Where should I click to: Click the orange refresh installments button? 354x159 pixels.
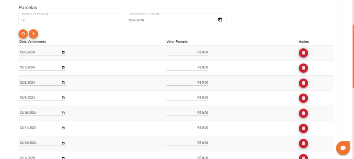pos(23,34)
